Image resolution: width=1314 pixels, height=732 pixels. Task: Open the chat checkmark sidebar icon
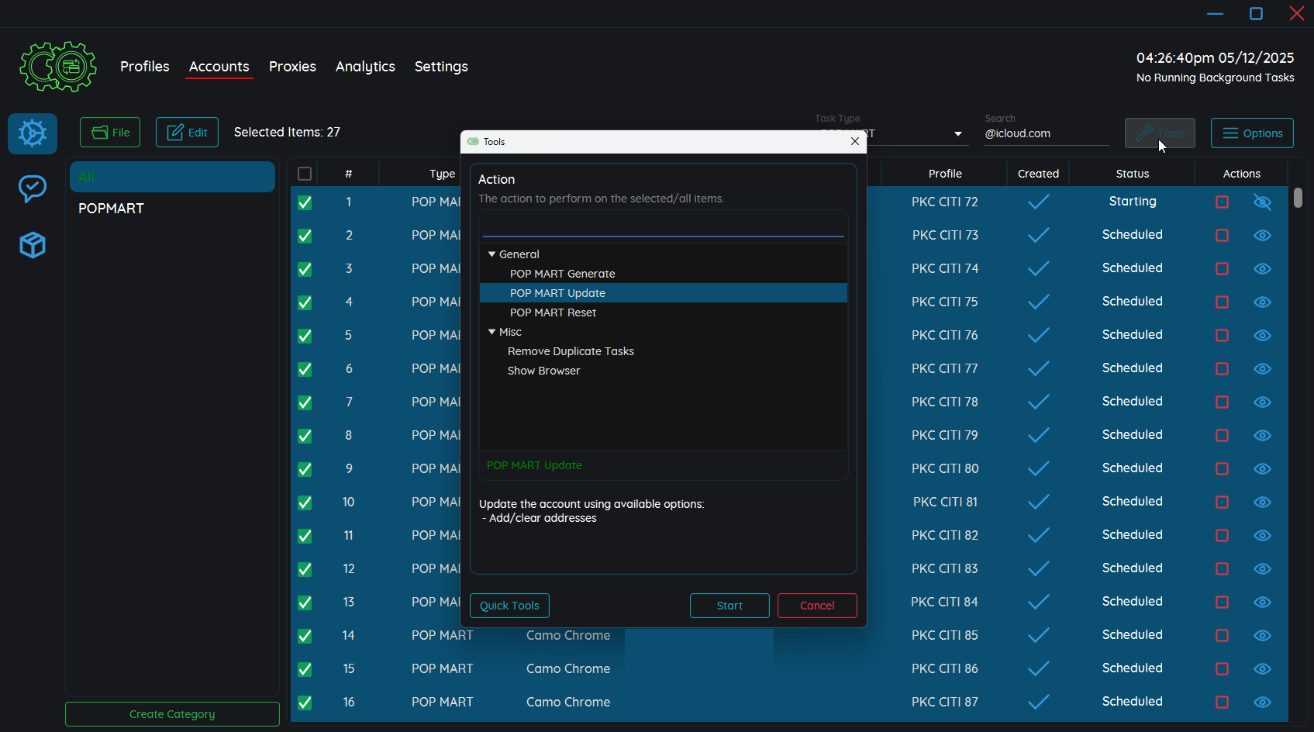click(33, 188)
